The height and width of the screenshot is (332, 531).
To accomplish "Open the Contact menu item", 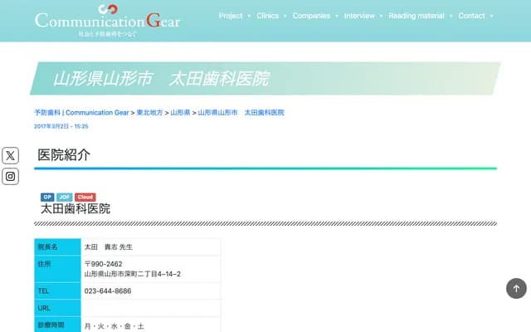I will click(x=471, y=16).
